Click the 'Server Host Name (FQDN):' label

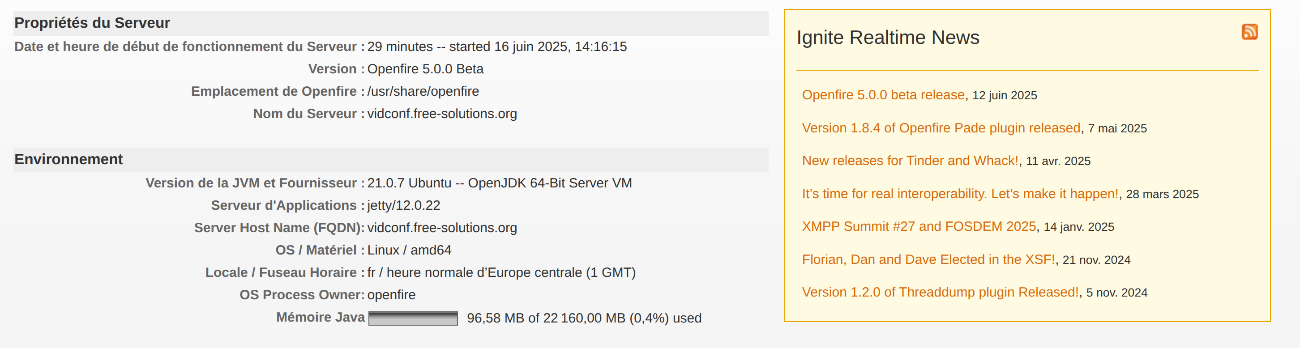[279, 228]
